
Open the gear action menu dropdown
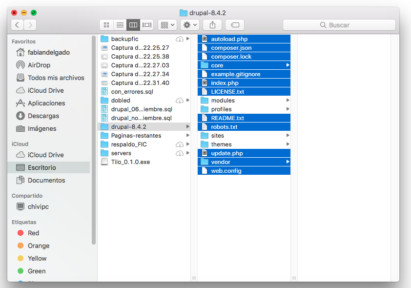189,25
